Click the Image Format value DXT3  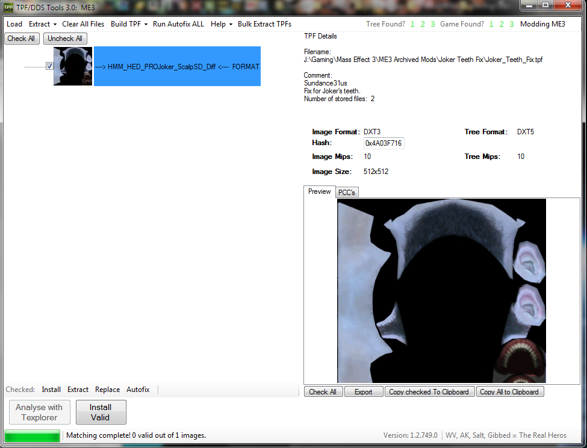[372, 132]
